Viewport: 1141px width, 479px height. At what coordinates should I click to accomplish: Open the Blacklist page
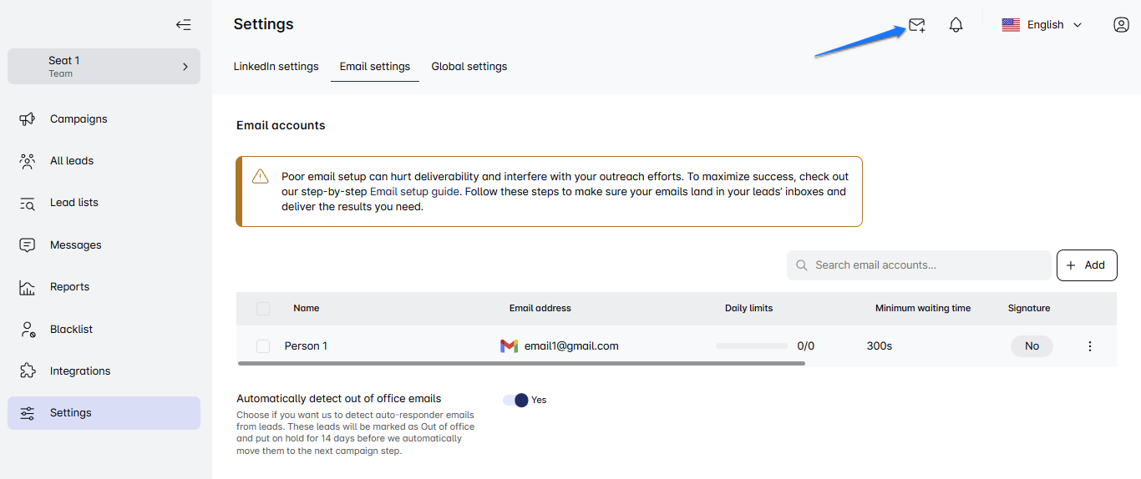[71, 330]
